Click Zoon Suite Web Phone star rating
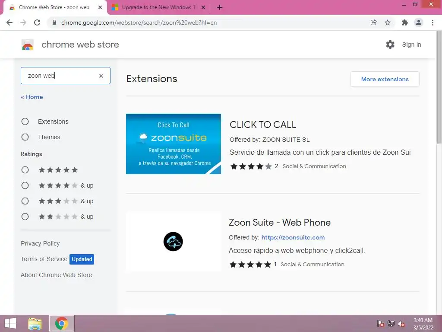This screenshot has height=332, width=442. (x=250, y=265)
